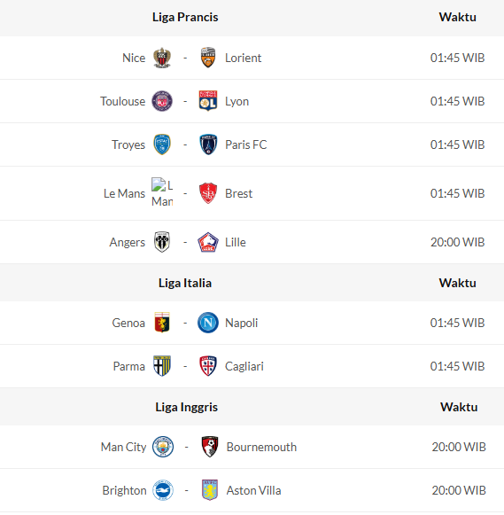The width and height of the screenshot is (504, 515).
Task: Open the Brighton team name
Action: pos(124,490)
